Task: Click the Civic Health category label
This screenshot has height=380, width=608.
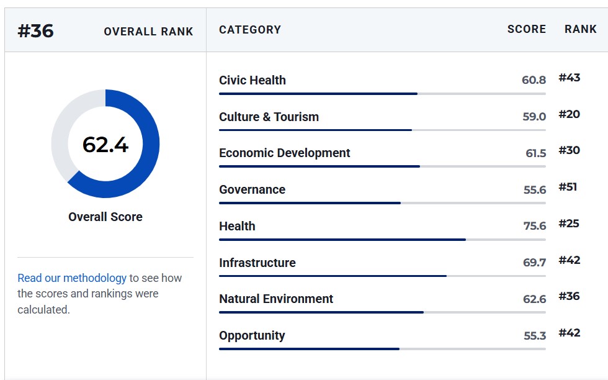Action: [253, 80]
